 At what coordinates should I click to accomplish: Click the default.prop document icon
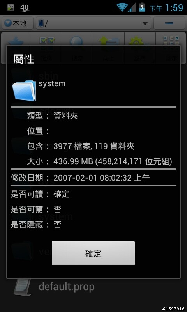tap(23, 287)
